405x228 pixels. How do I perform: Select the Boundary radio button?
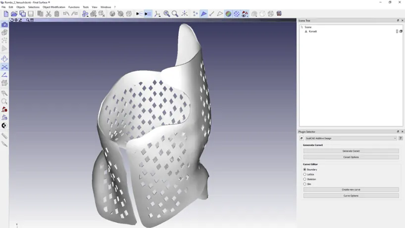click(x=305, y=170)
